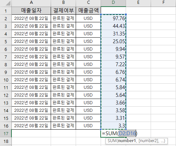176x146 pixels.
Task: Select column A header
Action: (x=31, y=3)
